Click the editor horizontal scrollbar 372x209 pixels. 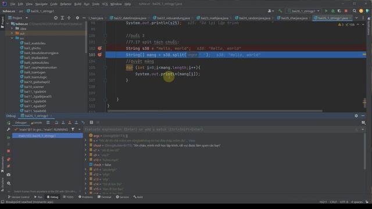214,111
